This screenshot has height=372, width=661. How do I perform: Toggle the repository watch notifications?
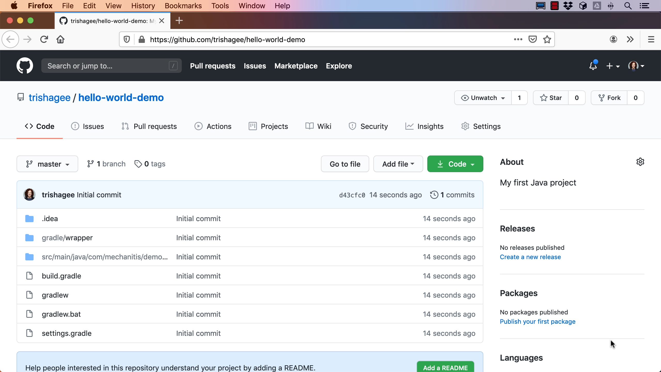point(482,98)
